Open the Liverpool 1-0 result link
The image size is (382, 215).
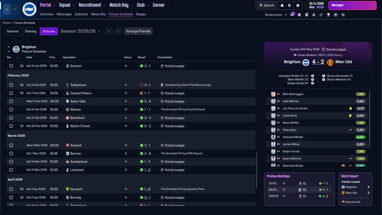point(147,170)
